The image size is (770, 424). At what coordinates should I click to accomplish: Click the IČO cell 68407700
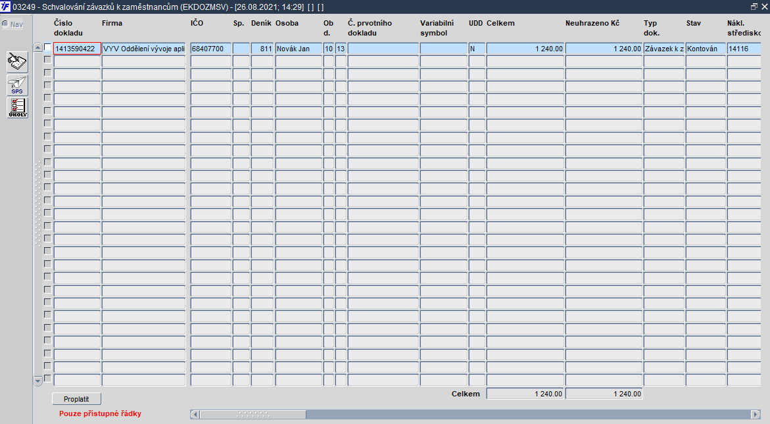(210, 49)
